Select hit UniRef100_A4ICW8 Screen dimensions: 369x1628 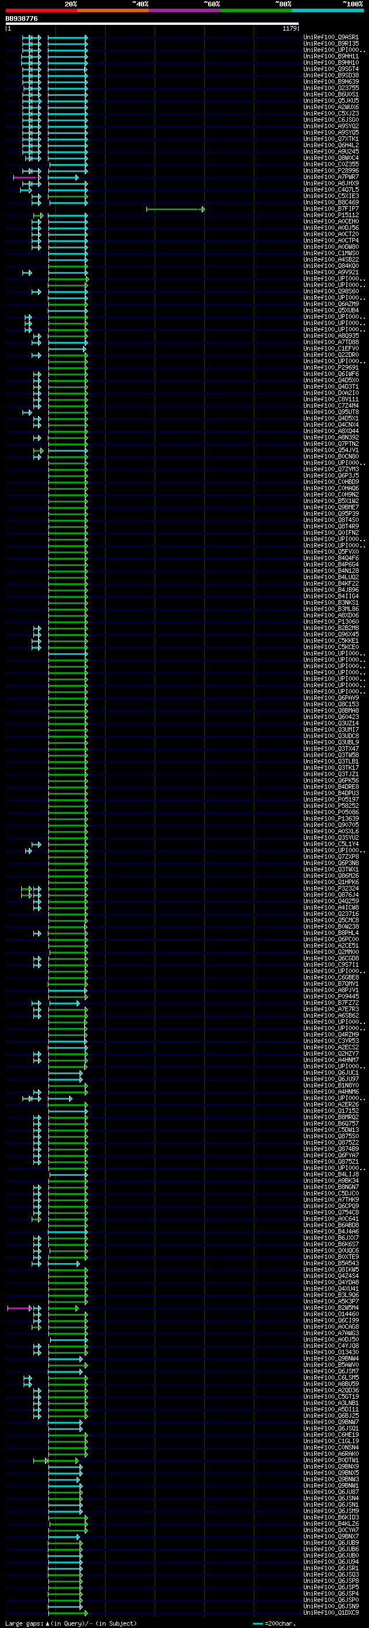(x=331, y=908)
